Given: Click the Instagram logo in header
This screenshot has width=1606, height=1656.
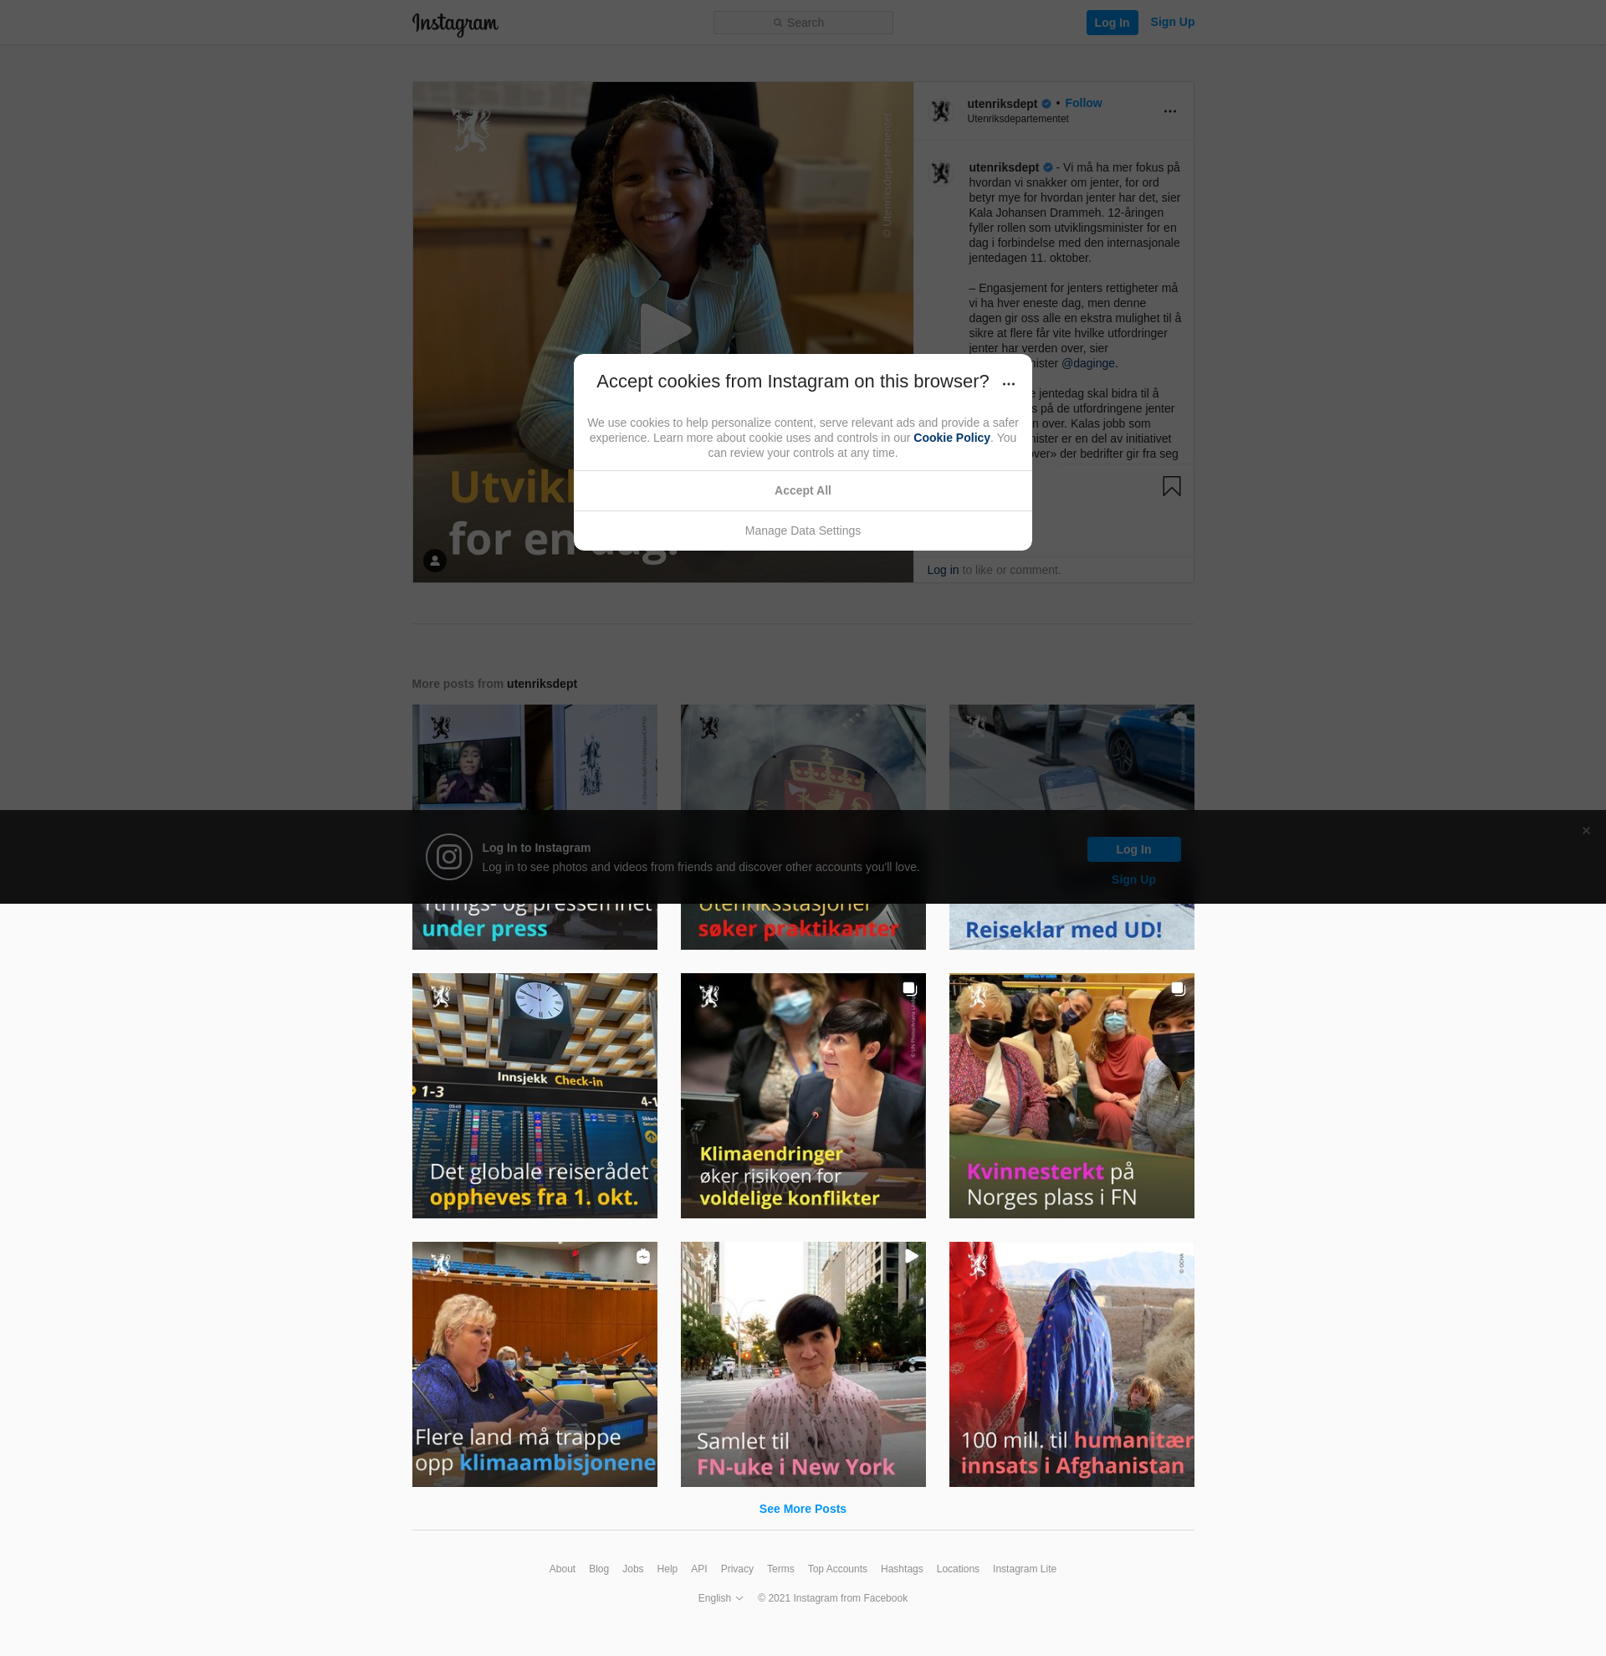Looking at the screenshot, I should pyautogui.click(x=455, y=23).
